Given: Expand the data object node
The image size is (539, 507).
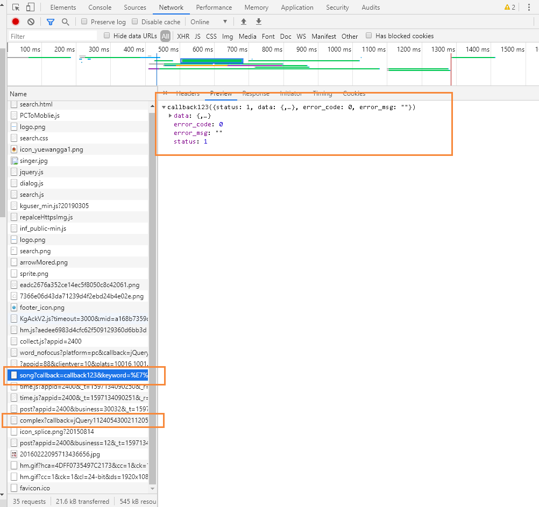Looking at the screenshot, I should pos(170,116).
